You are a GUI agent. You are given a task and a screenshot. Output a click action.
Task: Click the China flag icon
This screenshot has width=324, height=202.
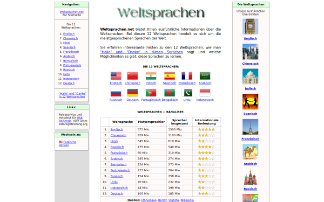pos(132,75)
